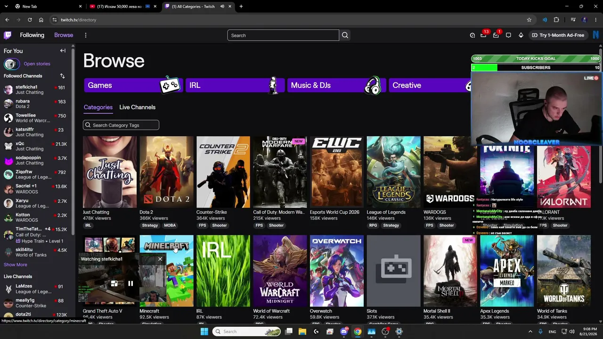Image resolution: width=603 pixels, height=339 pixels.
Task: Open the three-dot More menu beside Browse
Action: (85, 35)
